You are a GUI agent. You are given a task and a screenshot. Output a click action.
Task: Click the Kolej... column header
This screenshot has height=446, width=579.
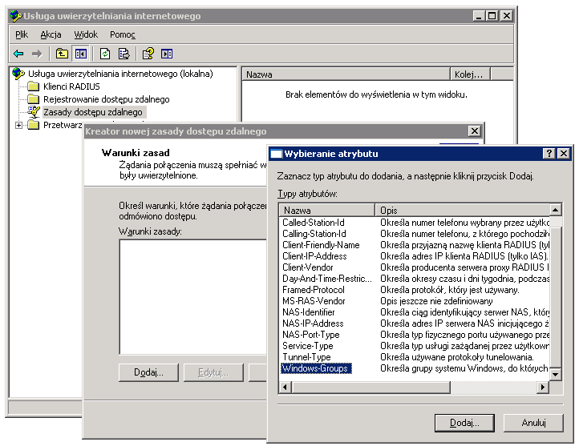click(x=471, y=74)
